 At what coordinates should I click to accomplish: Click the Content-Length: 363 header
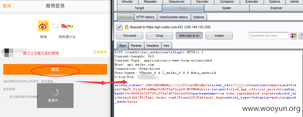coord(134,56)
